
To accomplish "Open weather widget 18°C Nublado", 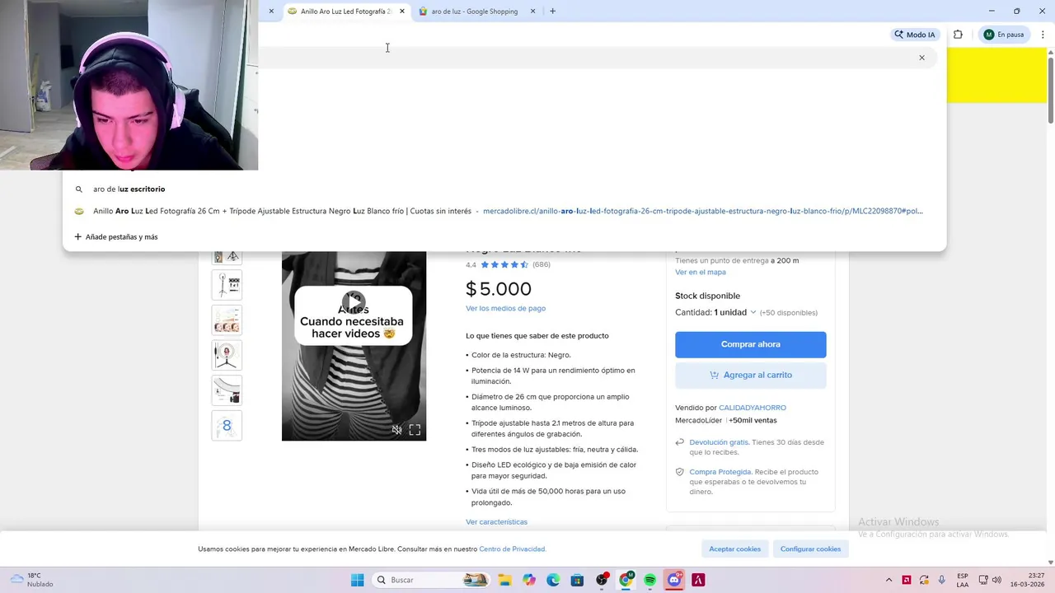I will pos(31,580).
